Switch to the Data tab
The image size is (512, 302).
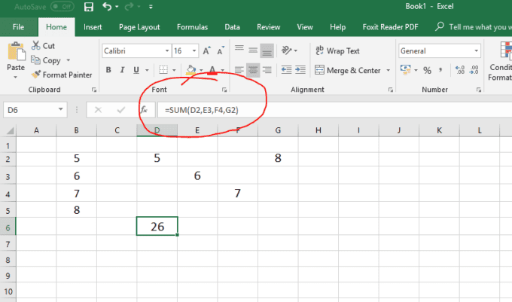pyautogui.click(x=232, y=27)
